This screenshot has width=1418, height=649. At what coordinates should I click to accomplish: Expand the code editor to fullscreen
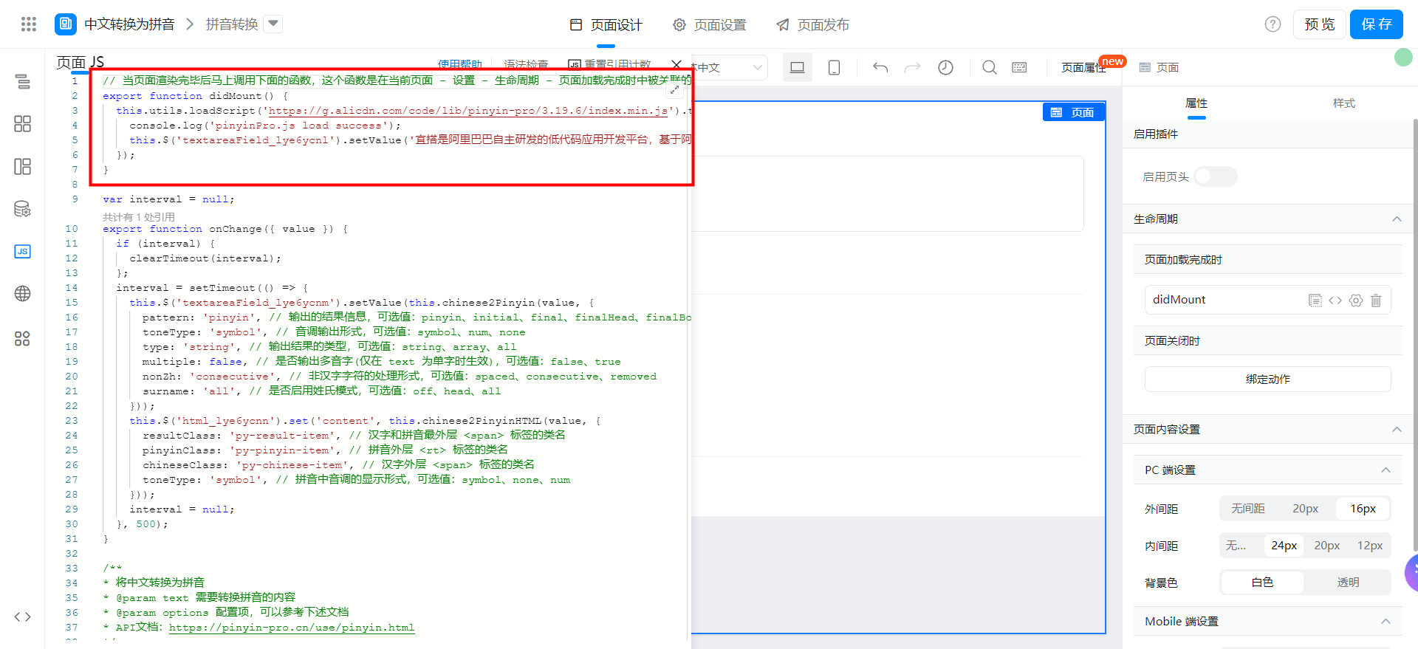point(674,89)
